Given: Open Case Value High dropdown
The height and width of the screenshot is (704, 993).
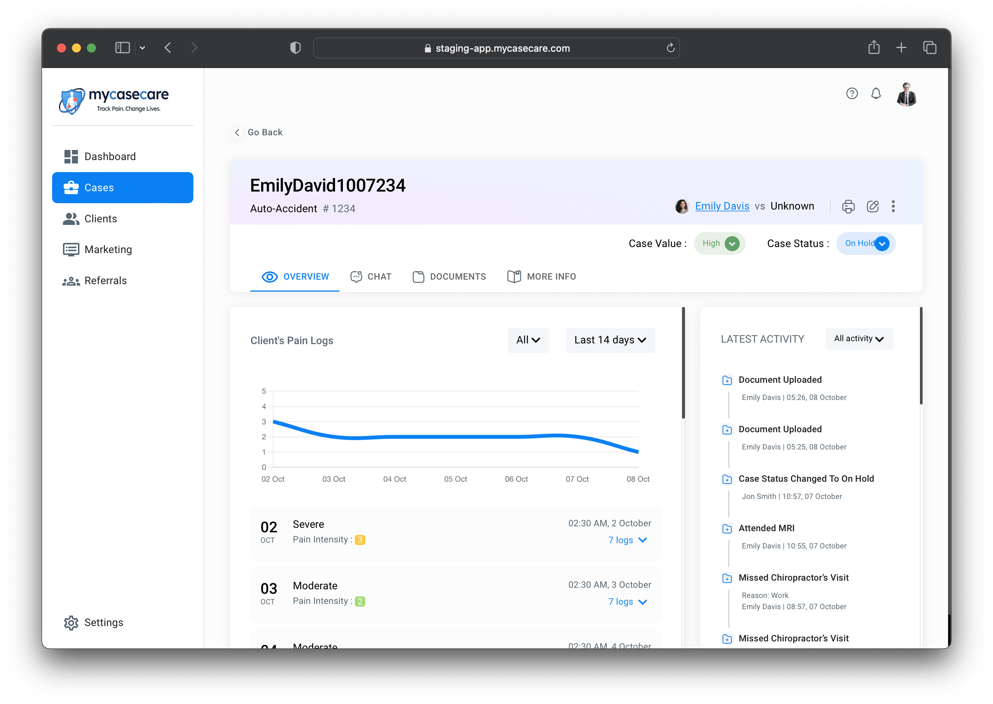Looking at the screenshot, I should (719, 244).
